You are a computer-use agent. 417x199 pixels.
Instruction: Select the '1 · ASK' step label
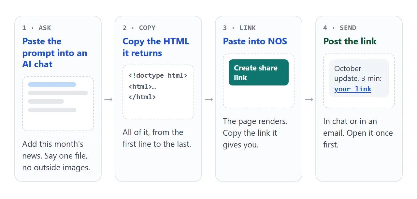(36, 28)
